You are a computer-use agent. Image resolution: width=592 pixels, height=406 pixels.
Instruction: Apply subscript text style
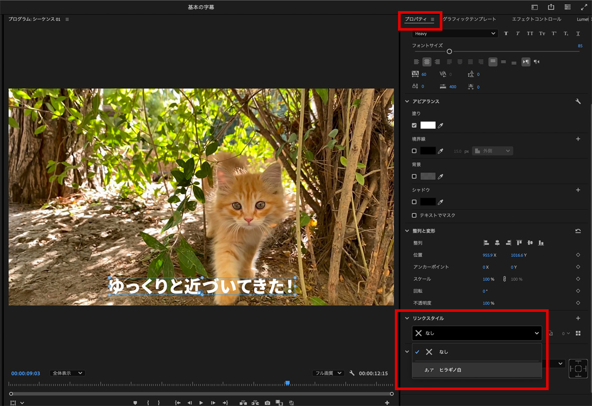[x=566, y=34]
